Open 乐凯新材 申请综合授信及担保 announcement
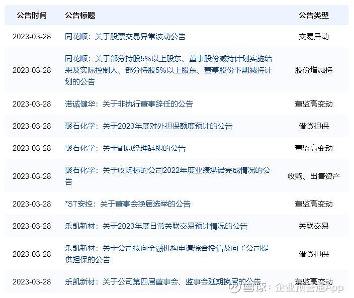Screen dimensions: 354x298 (167, 254)
